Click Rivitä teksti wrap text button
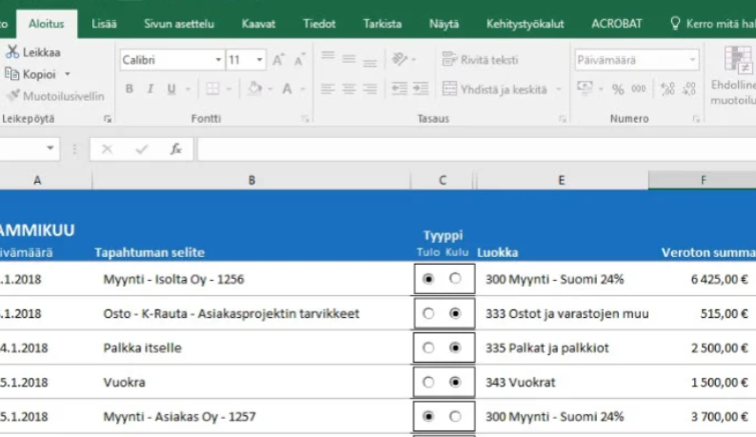 pyautogui.click(x=480, y=60)
